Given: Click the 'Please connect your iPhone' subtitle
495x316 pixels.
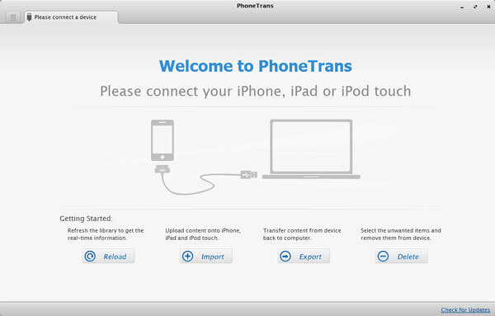Looking at the screenshot, I should click(256, 92).
